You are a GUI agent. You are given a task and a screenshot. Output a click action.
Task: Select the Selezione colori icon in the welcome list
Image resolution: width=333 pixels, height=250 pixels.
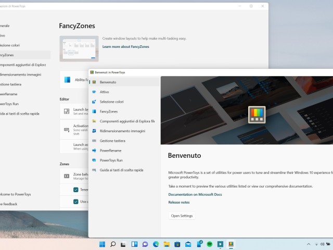click(94, 102)
